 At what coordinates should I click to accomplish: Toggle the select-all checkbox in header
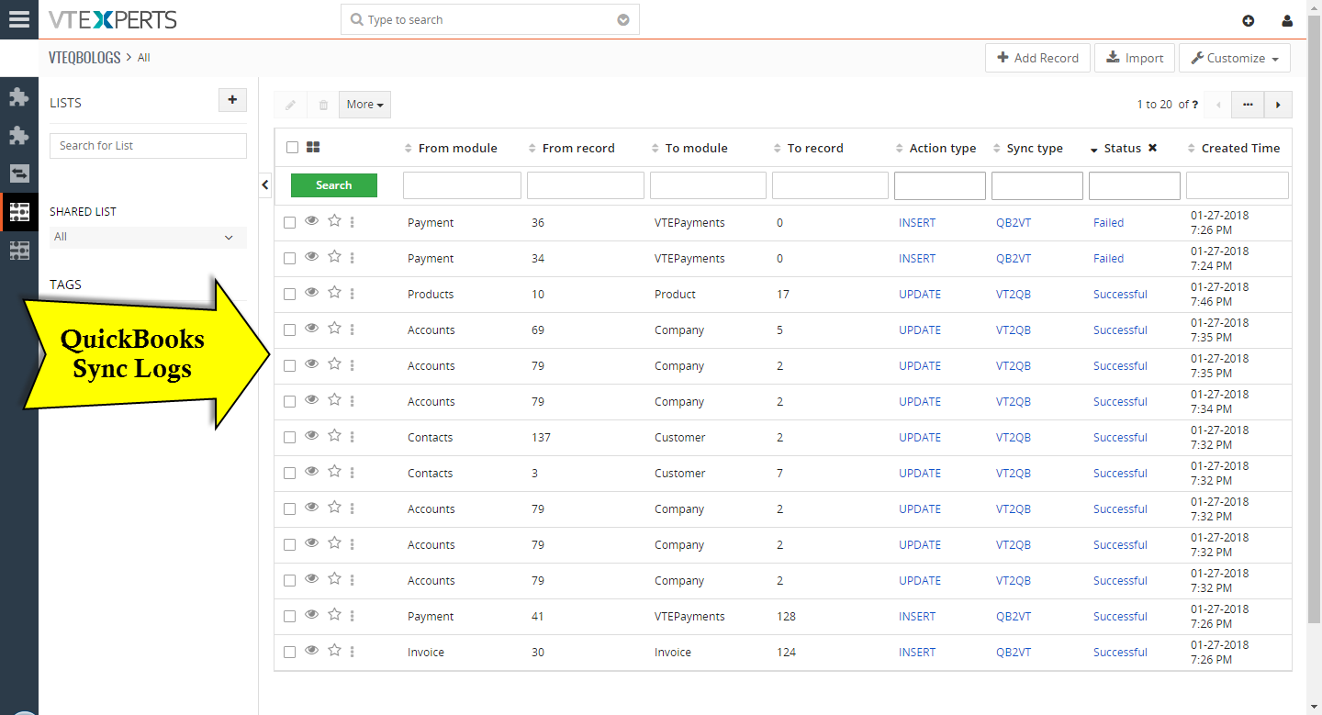pos(292,147)
